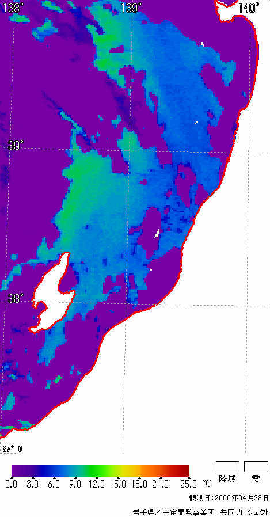This screenshot has height=517, width=270.
Task: Click the 18.0 scale tick label
Action: click(140, 484)
